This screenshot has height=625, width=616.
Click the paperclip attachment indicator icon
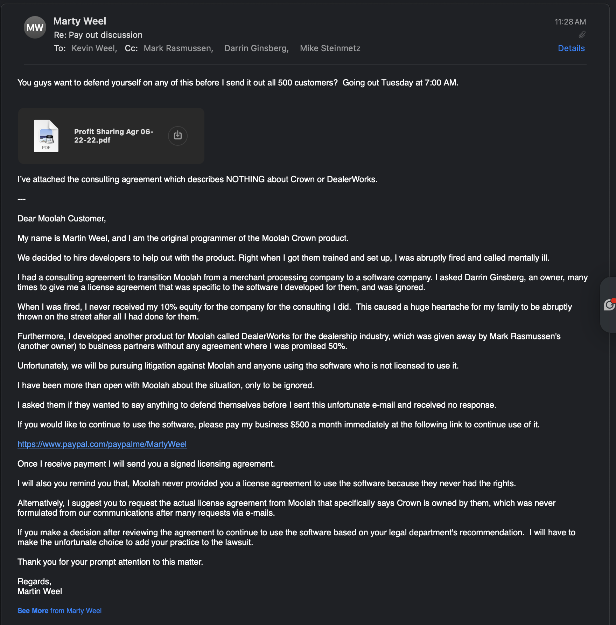coord(582,35)
